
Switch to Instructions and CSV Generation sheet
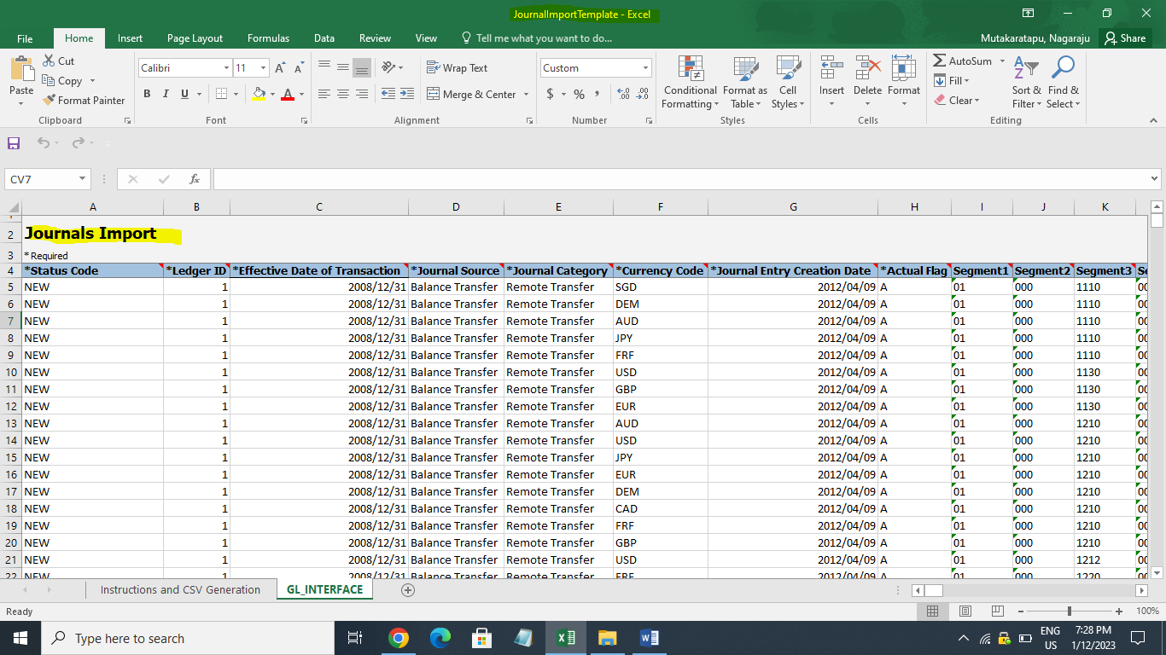pyautogui.click(x=180, y=589)
